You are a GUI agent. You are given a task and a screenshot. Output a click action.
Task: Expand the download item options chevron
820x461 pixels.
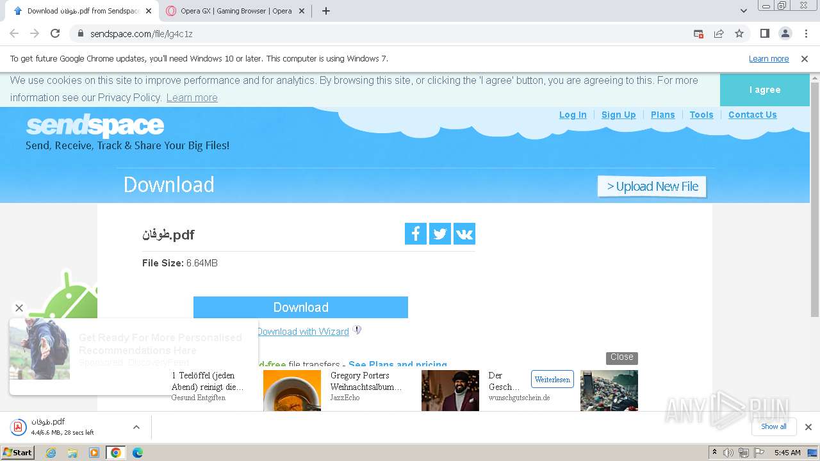click(x=136, y=427)
